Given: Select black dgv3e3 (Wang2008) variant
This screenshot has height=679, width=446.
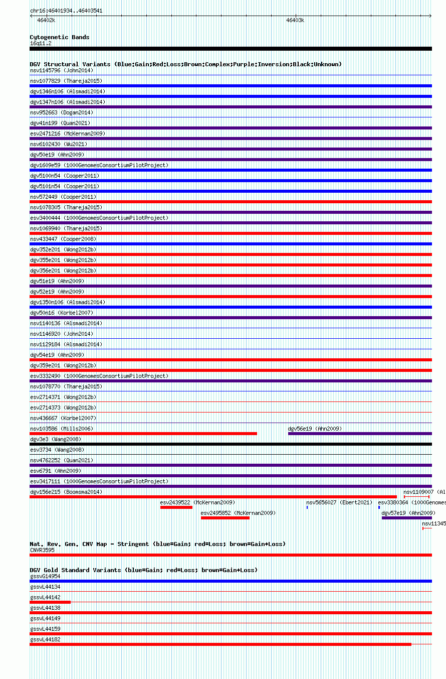Looking at the screenshot, I should click(231, 444).
